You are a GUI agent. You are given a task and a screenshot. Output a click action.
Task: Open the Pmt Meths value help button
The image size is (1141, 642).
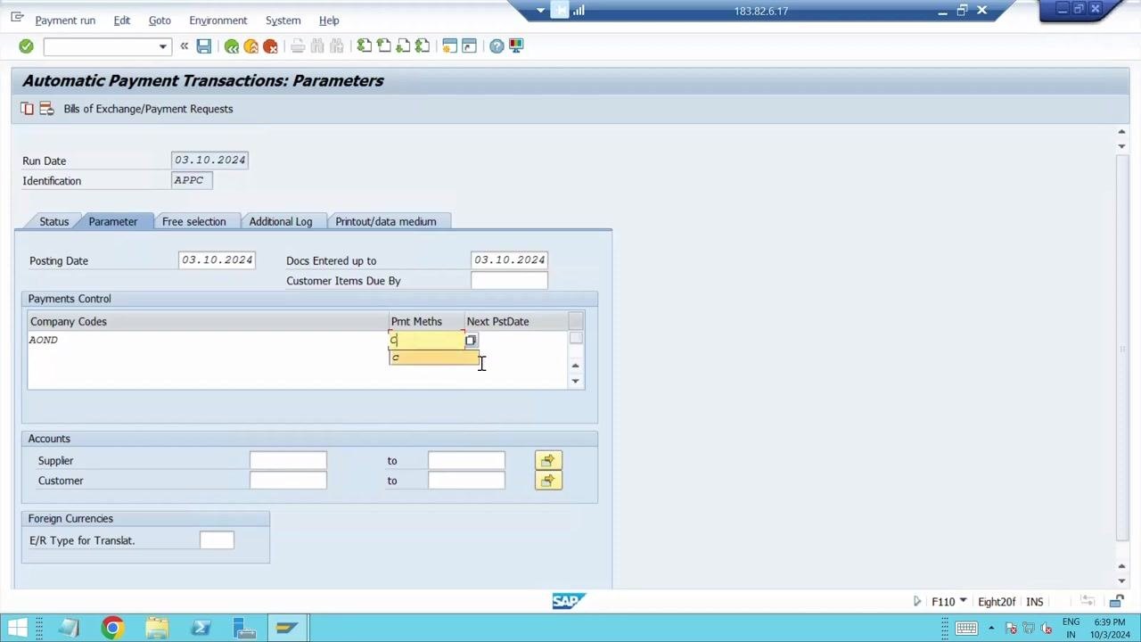pos(471,341)
